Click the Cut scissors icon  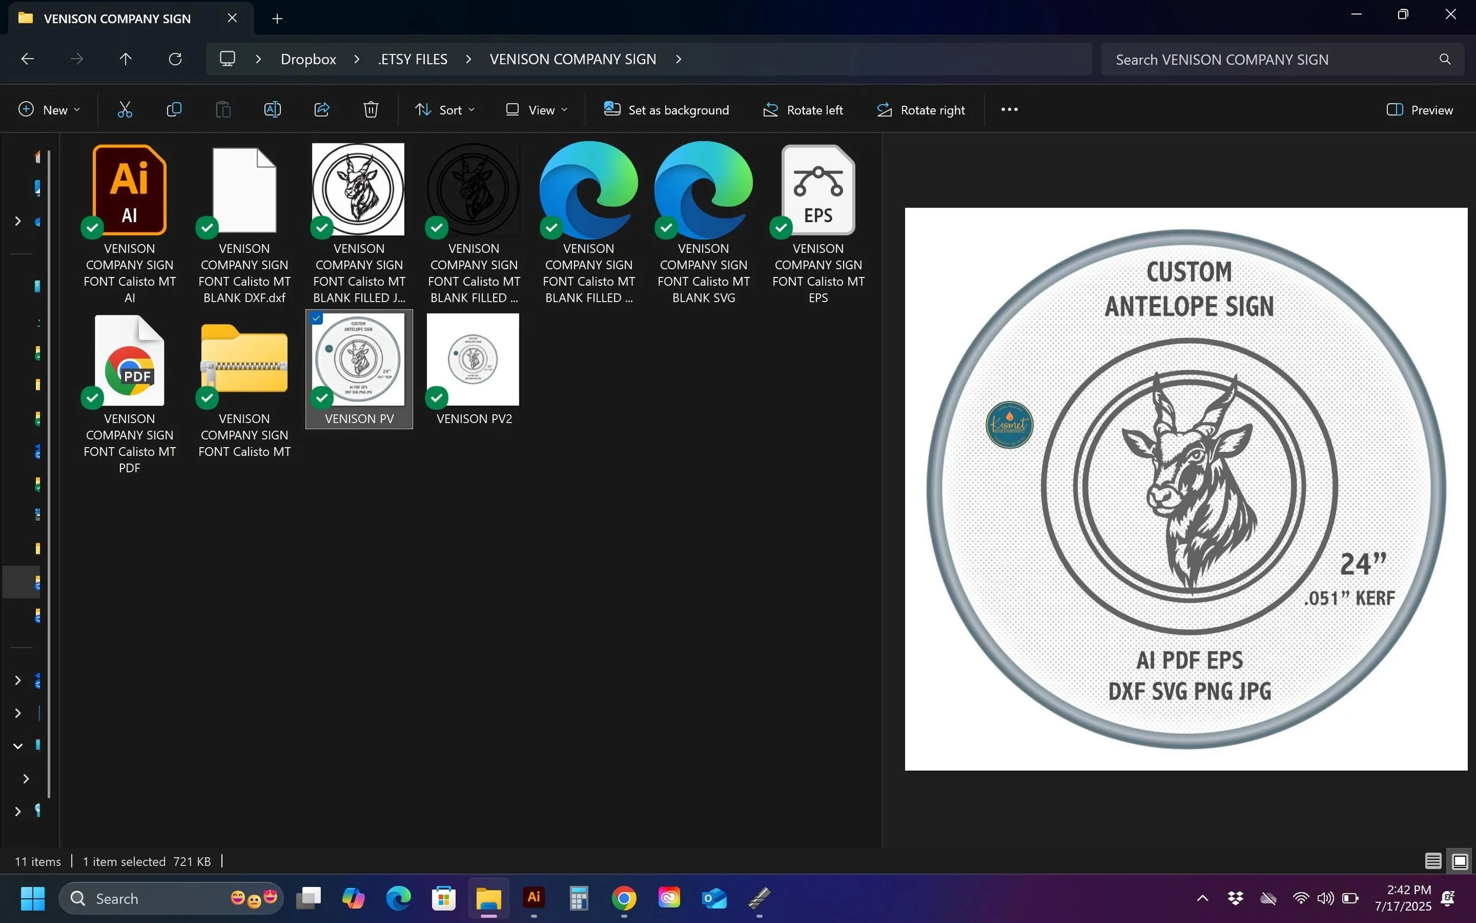pos(125,110)
